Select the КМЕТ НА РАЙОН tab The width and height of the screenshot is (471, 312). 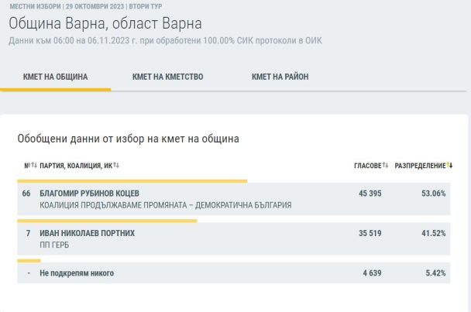point(280,77)
